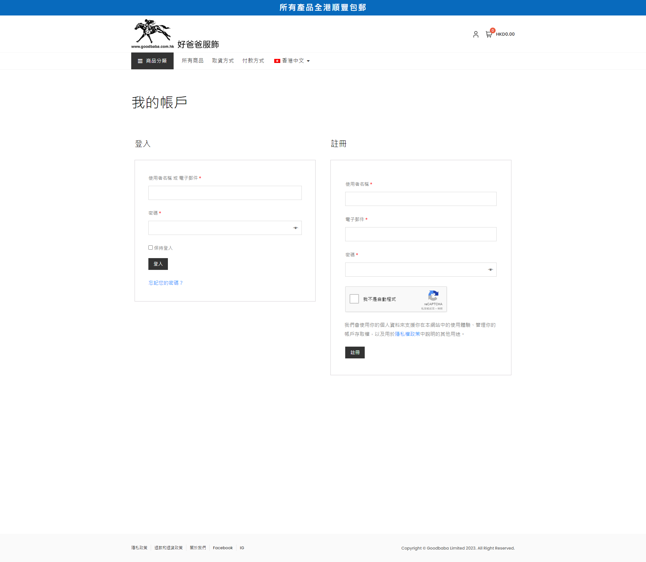Viewport: 646px width, 562px height.
Task: Open the 商品分類 category menu
Action: (156, 61)
